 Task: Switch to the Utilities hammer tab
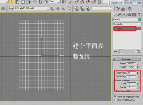[139, 15]
